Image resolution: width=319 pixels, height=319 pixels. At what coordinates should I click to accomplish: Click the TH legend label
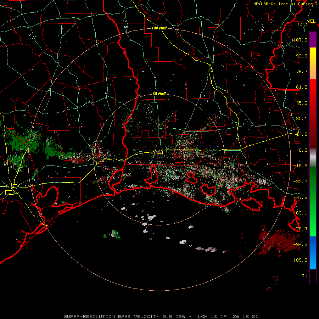coord(304,276)
